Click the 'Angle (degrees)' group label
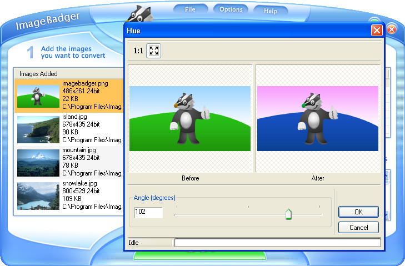This screenshot has height=266, width=405. pos(154,198)
